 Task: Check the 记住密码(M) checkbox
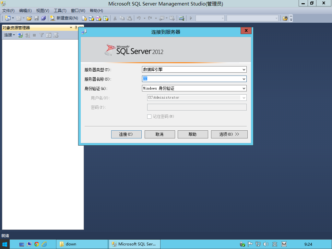149,116
